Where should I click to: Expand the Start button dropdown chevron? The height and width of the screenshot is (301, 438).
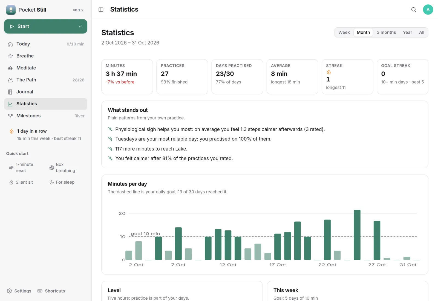pos(80,27)
